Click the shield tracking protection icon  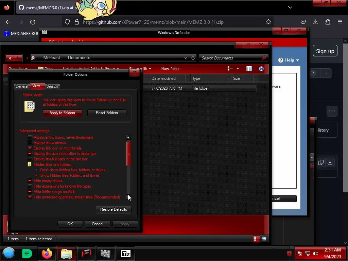coord(67,22)
